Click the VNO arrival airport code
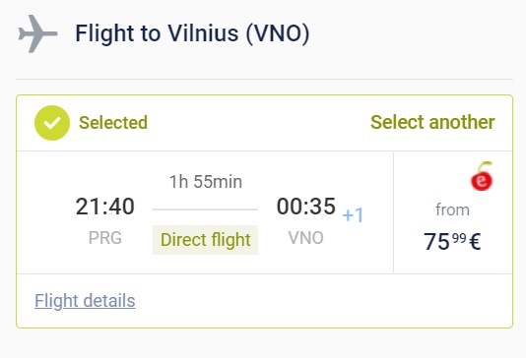The height and width of the screenshot is (358, 526). pyautogui.click(x=306, y=238)
